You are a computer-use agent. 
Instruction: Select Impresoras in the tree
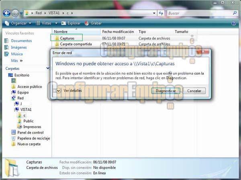(x=32, y=127)
